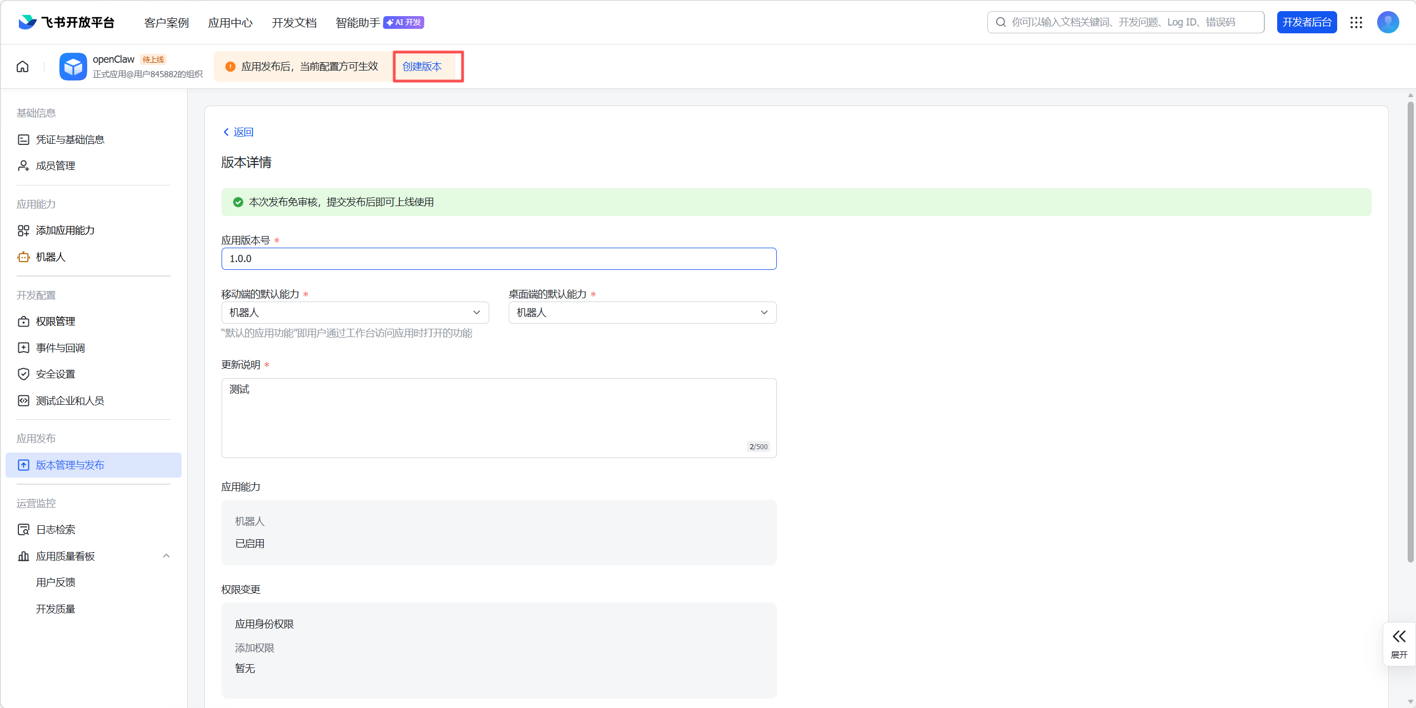Screen dimensions: 1416x708
Task: Click the 开发者后台 button
Action: pyautogui.click(x=1307, y=22)
